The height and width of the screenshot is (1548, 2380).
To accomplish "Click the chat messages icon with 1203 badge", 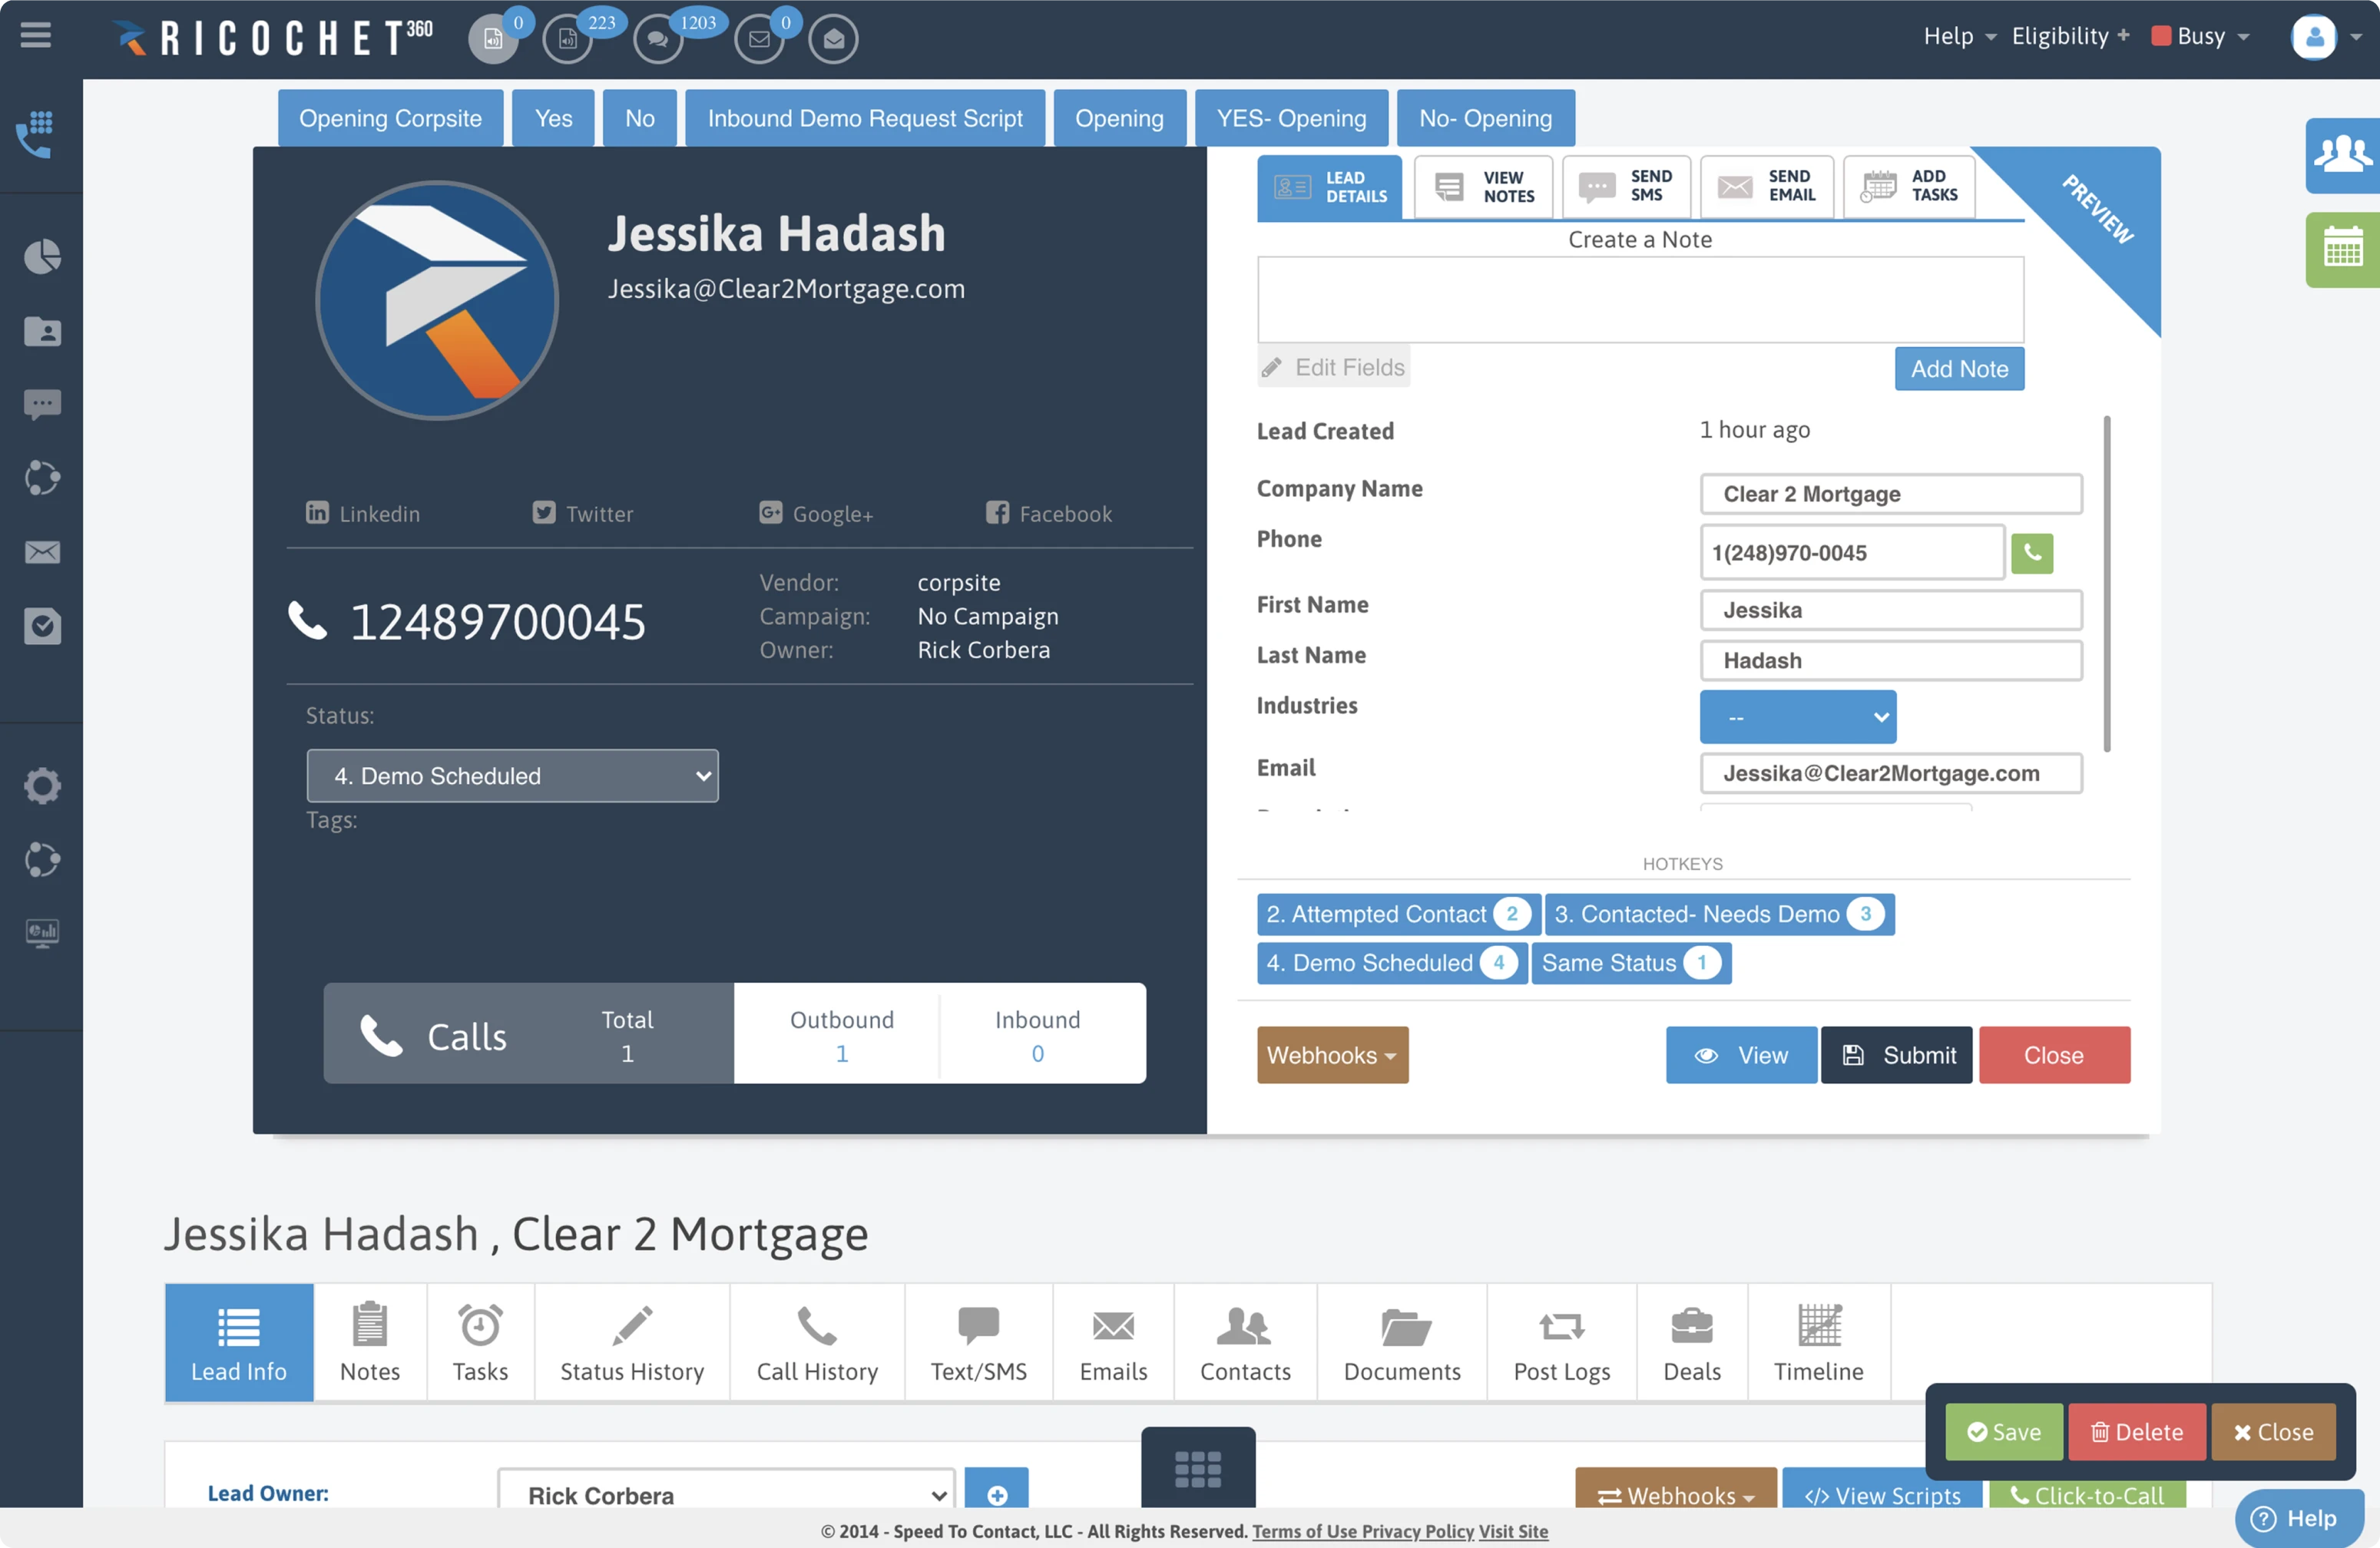I will tap(658, 39).
